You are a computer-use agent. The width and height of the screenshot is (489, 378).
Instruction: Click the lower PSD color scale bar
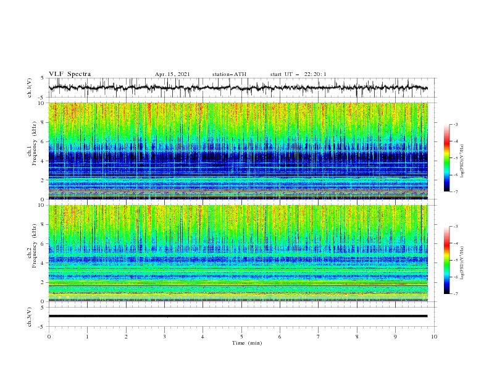click(x=446, y=260)
